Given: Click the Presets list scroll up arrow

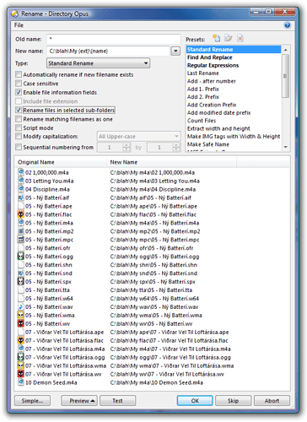Looking at the screenshot, I should point(285,50).
